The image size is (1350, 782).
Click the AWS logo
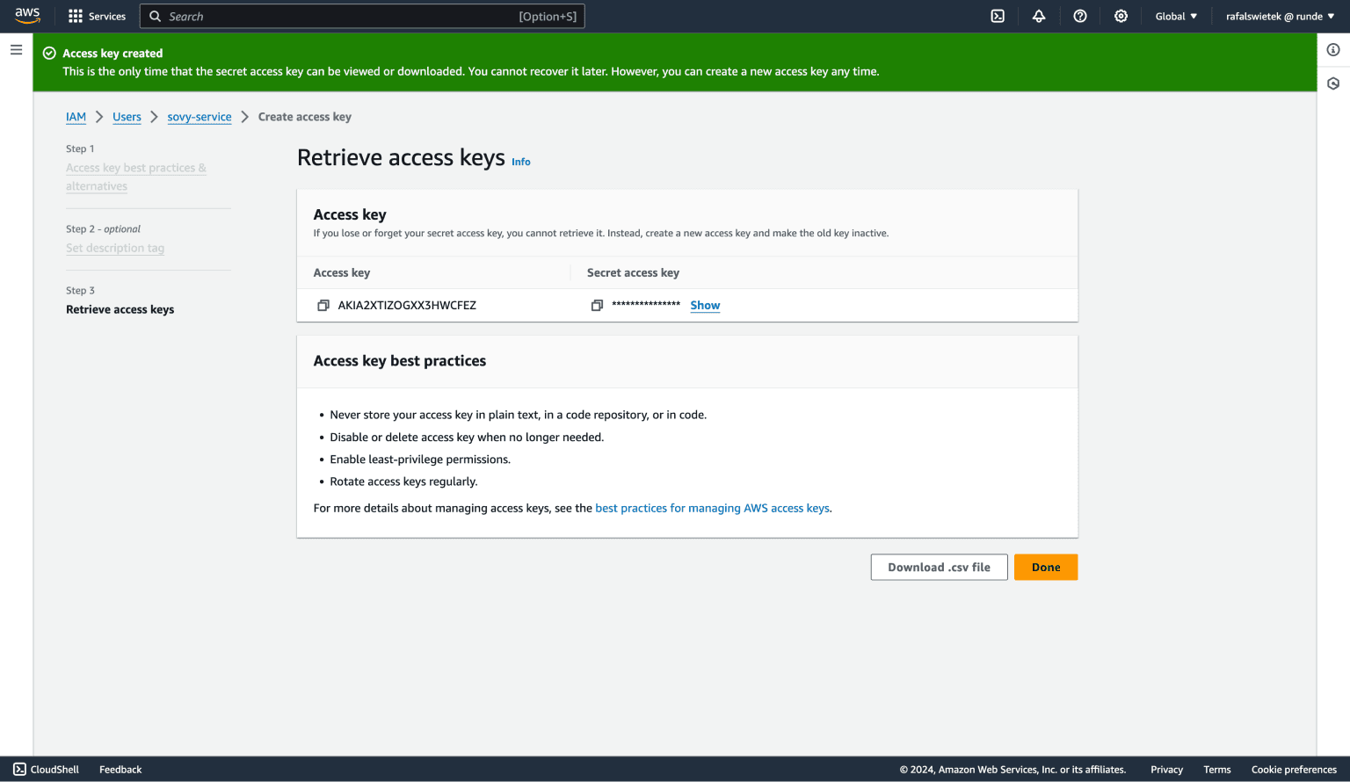coord(27,15)
